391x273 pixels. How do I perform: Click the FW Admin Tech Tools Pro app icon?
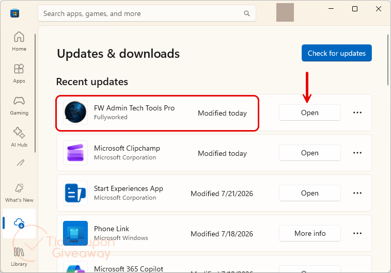[x=75, y=113]
